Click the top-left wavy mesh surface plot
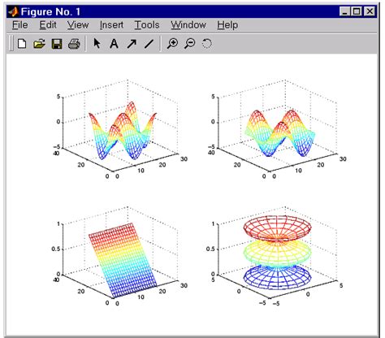The height and width of the screenshot is (338, 385). [x=123, y=131]
